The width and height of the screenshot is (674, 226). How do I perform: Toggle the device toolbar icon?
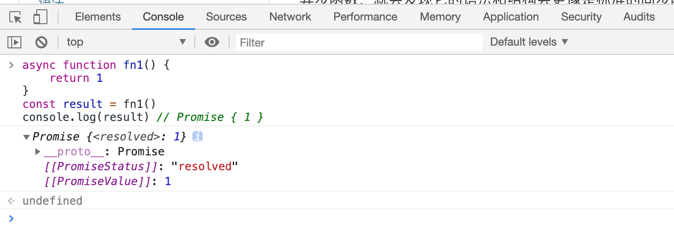click(40, 18)
